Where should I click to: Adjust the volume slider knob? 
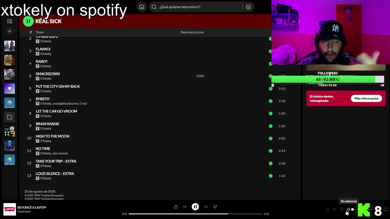click(353, 210)
